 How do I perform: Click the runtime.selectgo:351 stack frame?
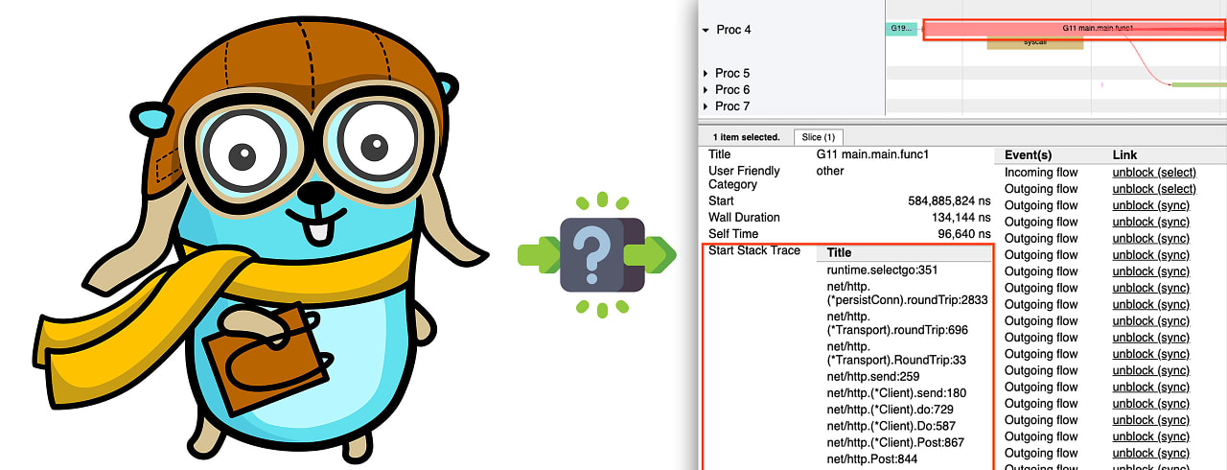pos(882,270)
